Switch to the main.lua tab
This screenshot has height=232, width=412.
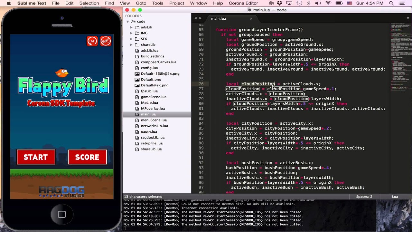tap(219, 18)
